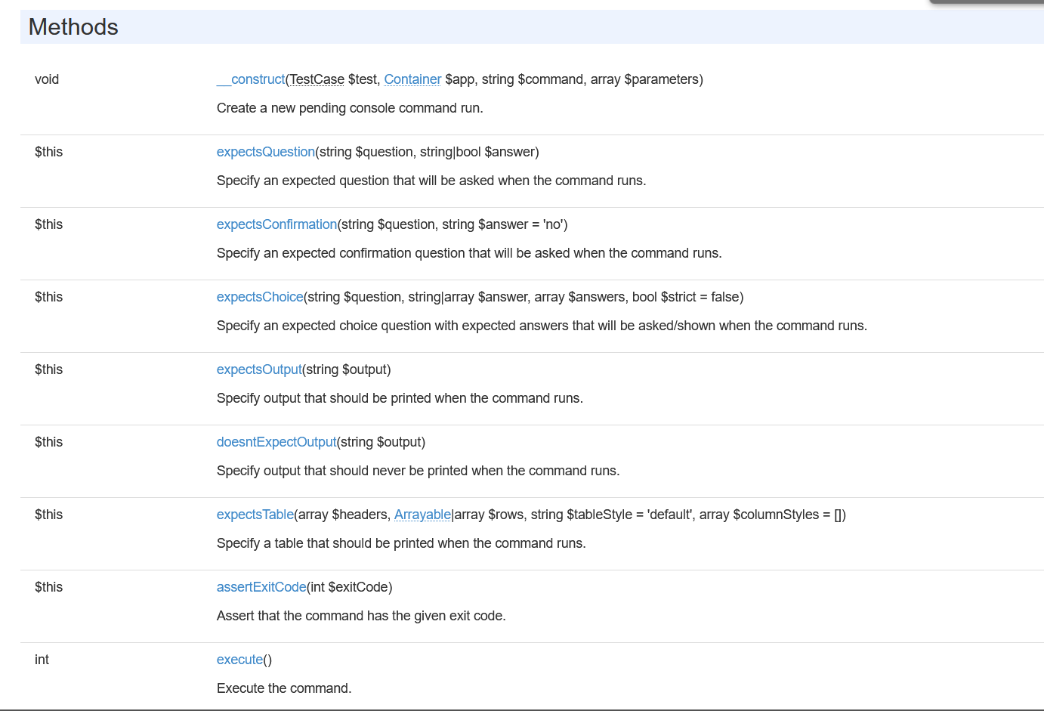Click the execute method link
This screenshot has width=1044, height=711.
point(239,660)
